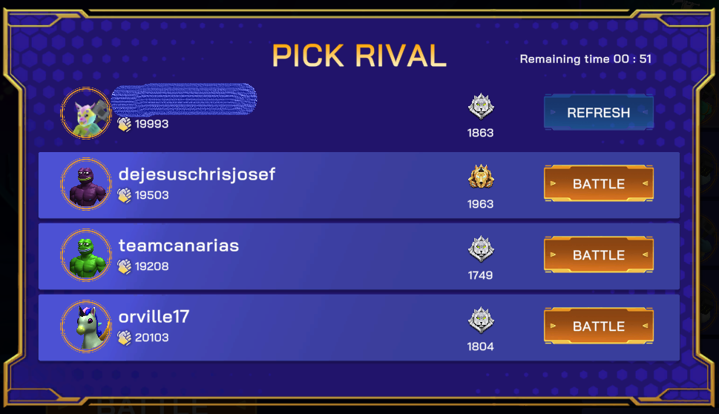This screenshot has width=719, height=414.
Task: Click silver rank badge above 1804
Action: click(481, 321)
